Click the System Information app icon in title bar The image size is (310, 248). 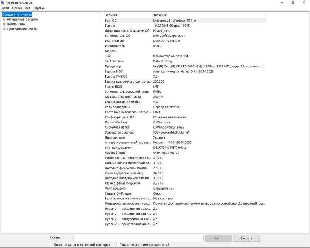[2, 2]
